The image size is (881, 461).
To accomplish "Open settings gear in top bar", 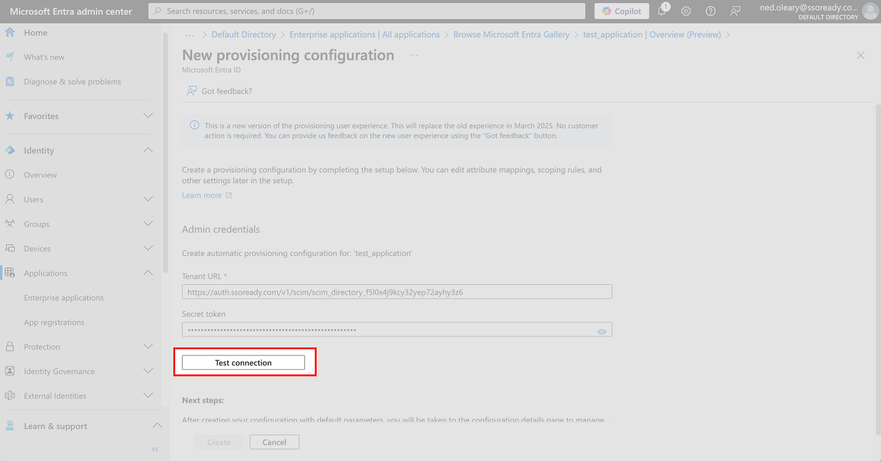I will pos(686,11).
